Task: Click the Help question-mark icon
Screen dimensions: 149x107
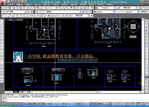Action: pos(92,8)
